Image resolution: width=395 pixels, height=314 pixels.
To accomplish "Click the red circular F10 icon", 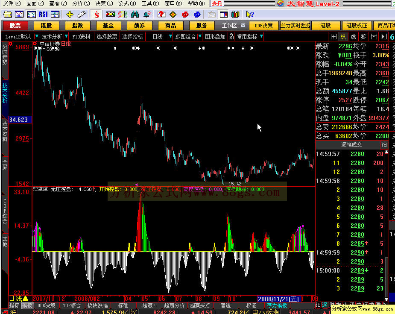I will [185, 15].
